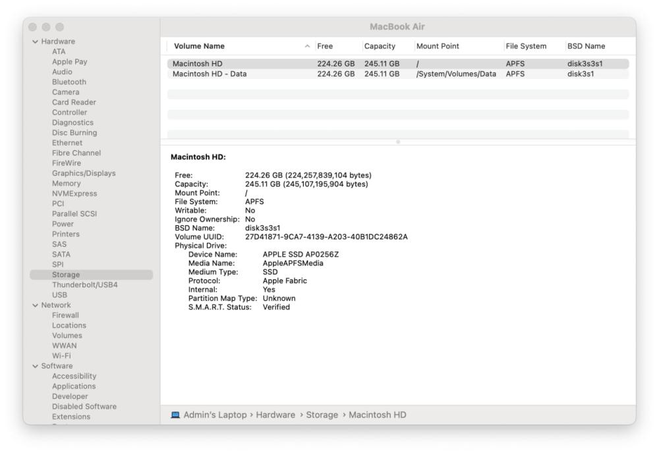659x453 pixels.
Task: Click the pane divider handle dot
Action: click(x=397, y=142)
